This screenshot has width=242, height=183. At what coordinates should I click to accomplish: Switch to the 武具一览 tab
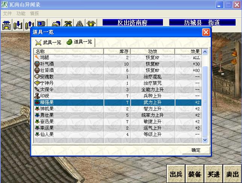[x=48, y=43]
